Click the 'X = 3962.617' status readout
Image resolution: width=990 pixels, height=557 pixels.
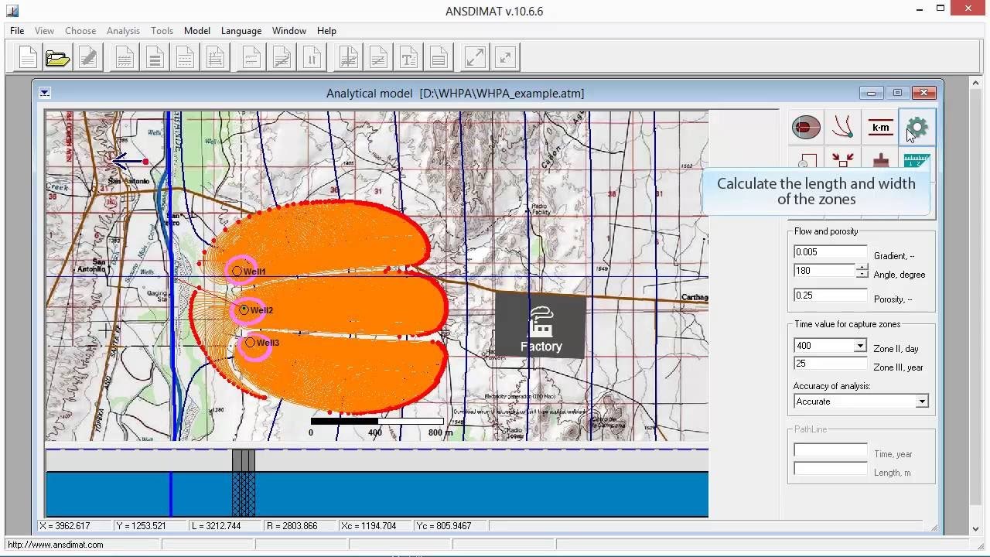[x=65, y=526]
